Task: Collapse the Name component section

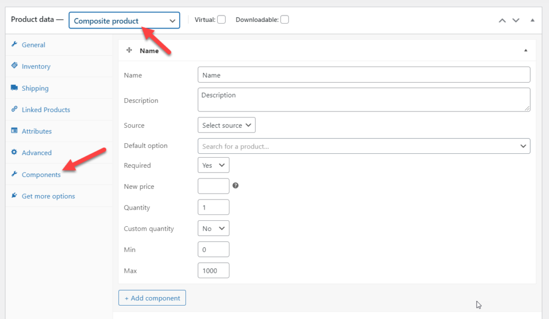Action: pyautogui.click(x=525, y=50)
